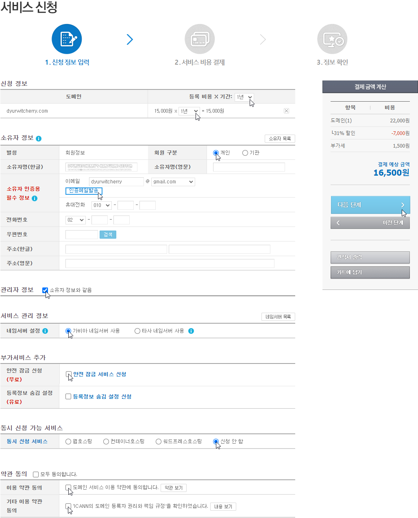The image size is (418, 518).
Task: Click the step 2 서비스 비용 결제 card icon
Action: pyautogui.click(x=199, y=39)
